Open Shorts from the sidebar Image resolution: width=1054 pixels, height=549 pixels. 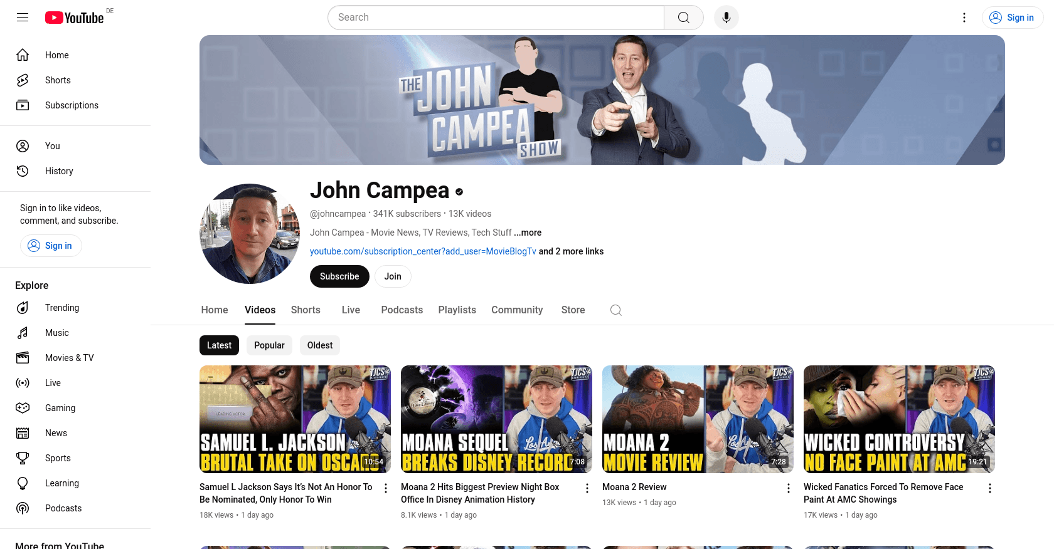coord(58,80)
